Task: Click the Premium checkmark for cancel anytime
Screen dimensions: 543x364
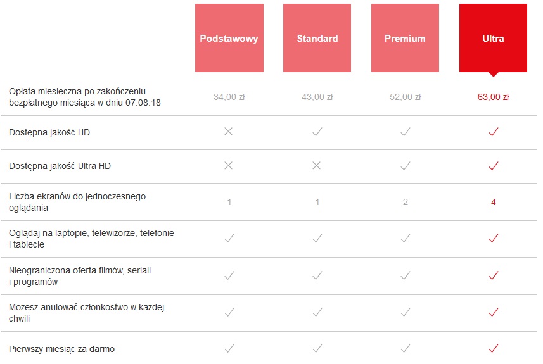Action: [405, 312]
